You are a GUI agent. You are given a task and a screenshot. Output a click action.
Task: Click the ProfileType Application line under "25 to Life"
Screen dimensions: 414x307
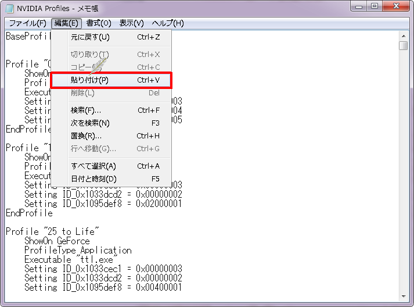78,250
